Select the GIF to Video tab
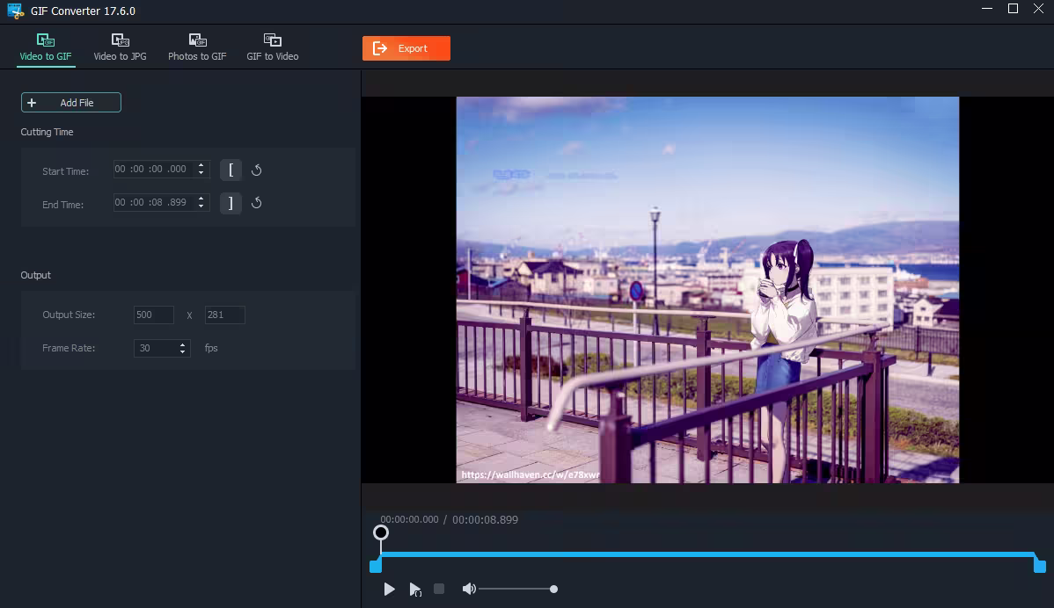 click(x=272, y=47)
